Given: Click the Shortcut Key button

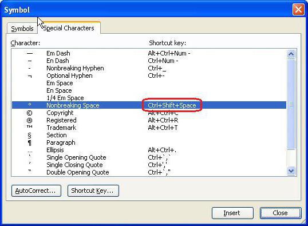Looking at the screenshot, I should coord(93,191).
